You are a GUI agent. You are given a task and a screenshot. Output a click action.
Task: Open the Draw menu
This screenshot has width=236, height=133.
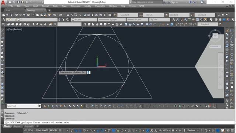[x=64, y=6]
